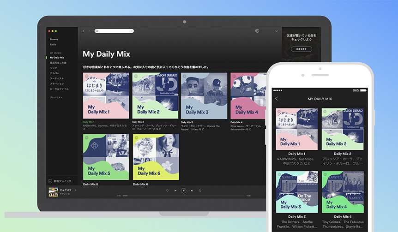Expand the account dropdown chevron
The height and width of the screenshot is (232, 398).
277,31
